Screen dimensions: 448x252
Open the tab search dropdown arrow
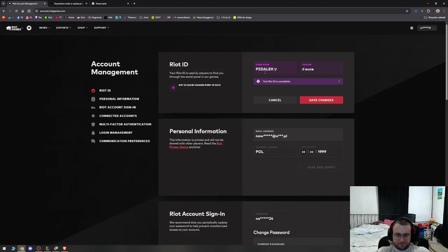(x=3, y=3)
